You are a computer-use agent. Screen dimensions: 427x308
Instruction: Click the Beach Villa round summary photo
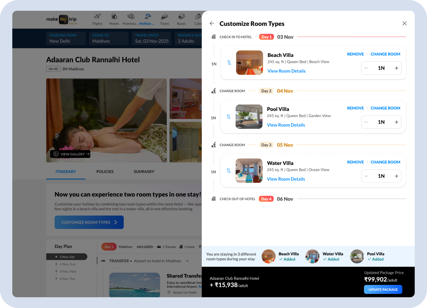coord(269,257)
